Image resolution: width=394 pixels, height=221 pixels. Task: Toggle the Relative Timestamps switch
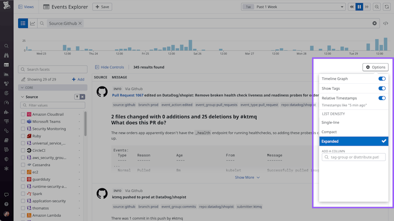[x=382, y=98]
